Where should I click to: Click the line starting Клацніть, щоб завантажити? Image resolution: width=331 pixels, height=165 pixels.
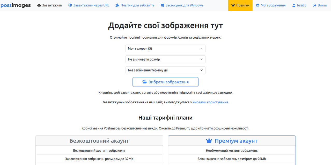(166, 92)
